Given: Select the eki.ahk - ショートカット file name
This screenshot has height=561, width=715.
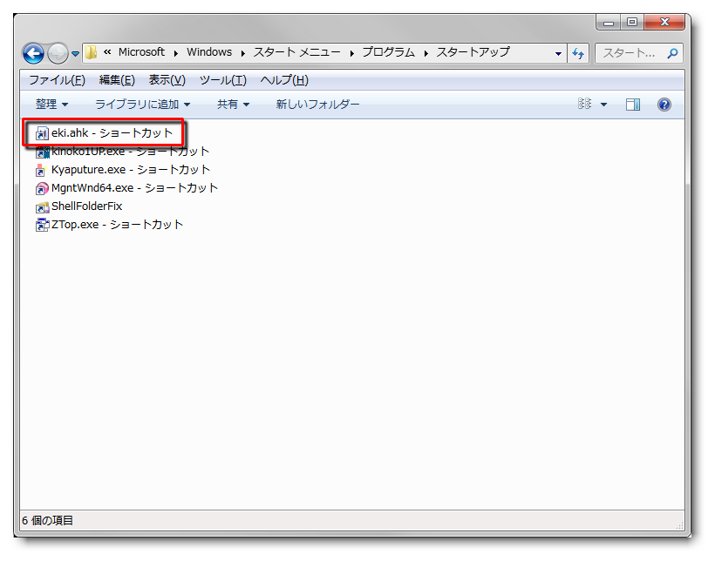Looking at the screenshot, I should (112, 133).
